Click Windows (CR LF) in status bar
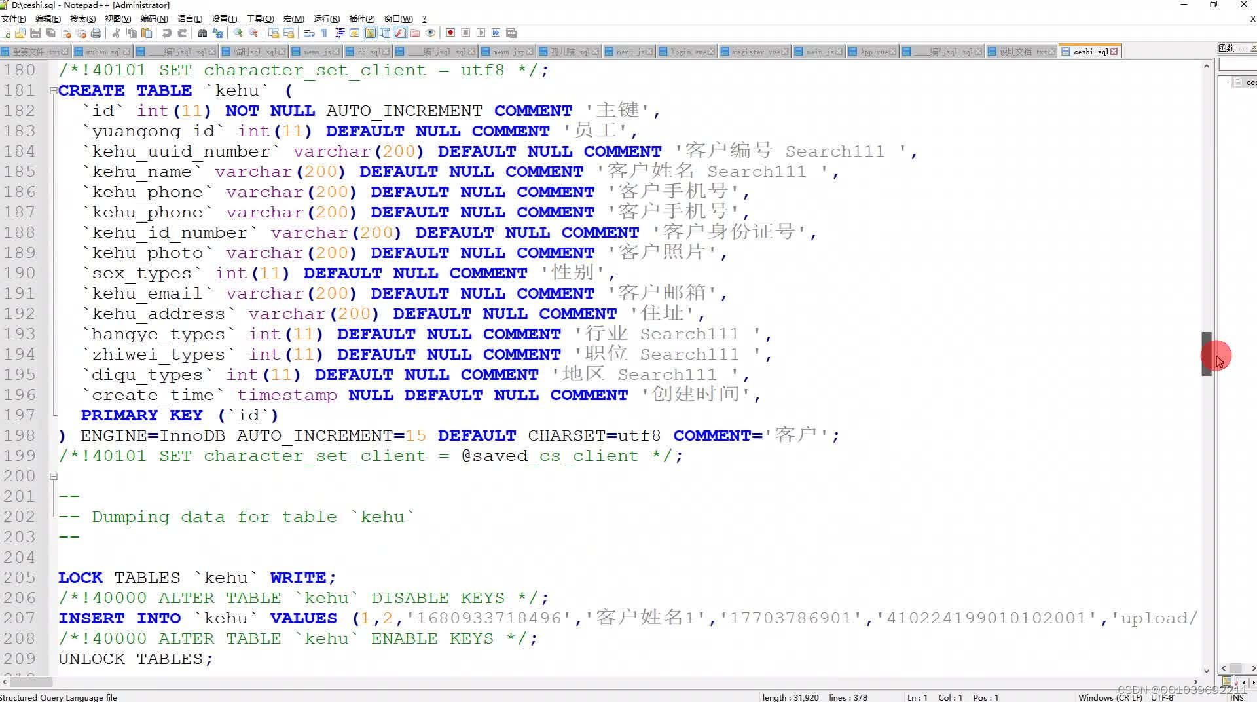 pos(1110,697)
